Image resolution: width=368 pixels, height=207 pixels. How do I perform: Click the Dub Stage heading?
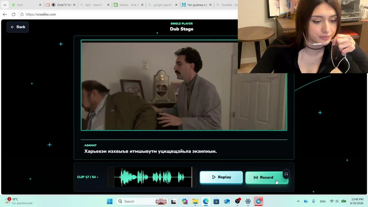coord(182,29)
